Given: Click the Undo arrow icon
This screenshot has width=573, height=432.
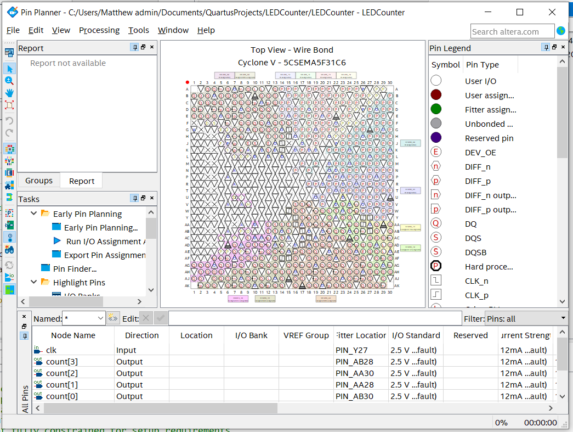Looking at the screenshot, I should (x=9, y=121).
